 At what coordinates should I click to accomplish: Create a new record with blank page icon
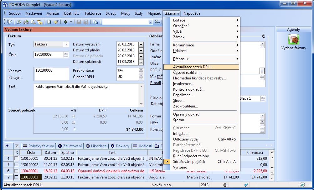point(49,22)
